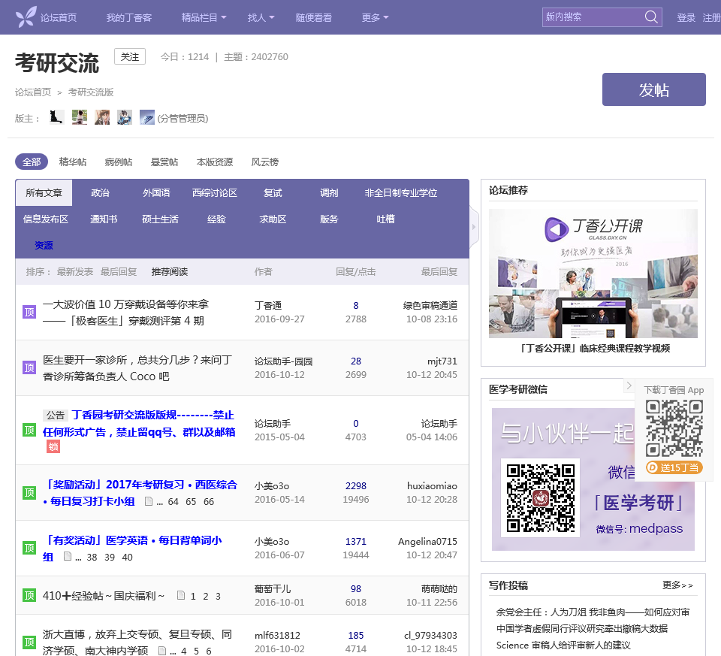This screenshot has width=721, height=656.
Task: Click the red 锁 lock badge
Action: [x=53, y=446]
